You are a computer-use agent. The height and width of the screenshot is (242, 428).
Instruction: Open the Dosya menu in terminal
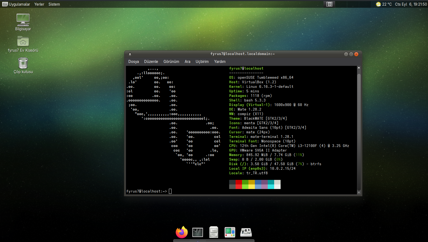point(133,62)
